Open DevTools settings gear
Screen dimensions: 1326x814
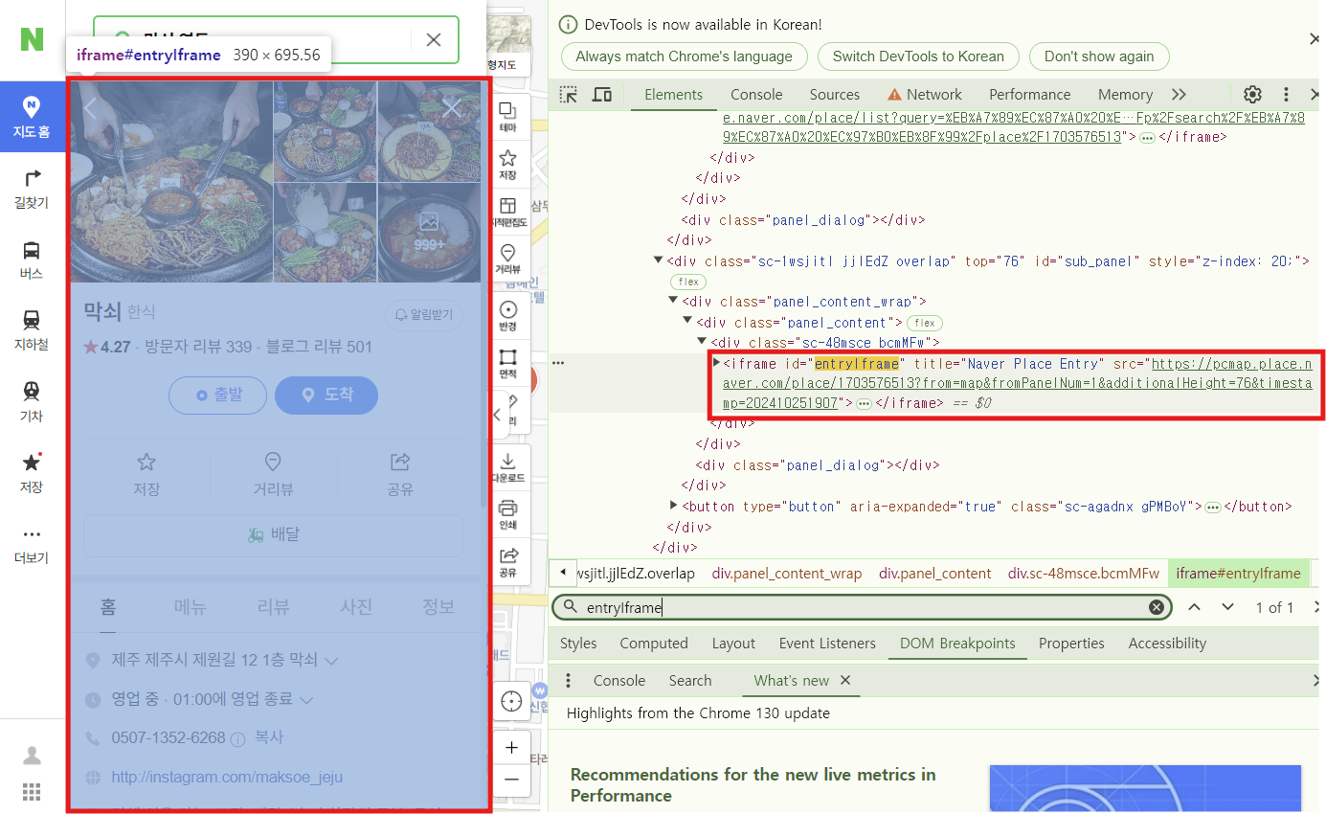pyautogui.click(x=1252, y=94)
